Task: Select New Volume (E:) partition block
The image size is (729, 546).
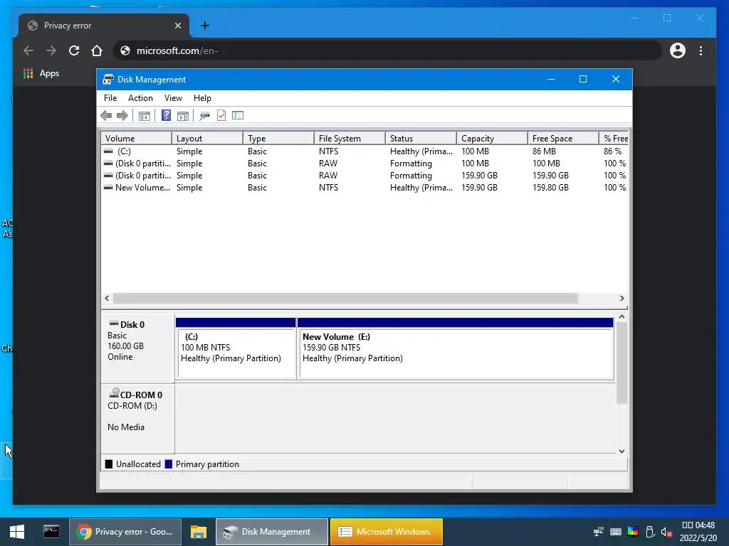Action: [456, 349]
